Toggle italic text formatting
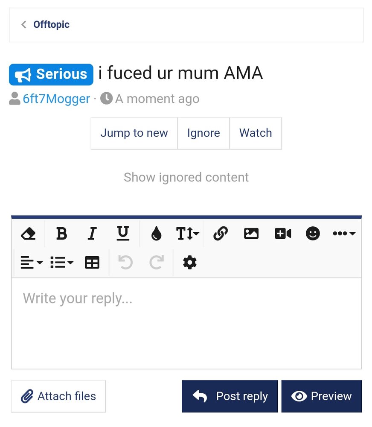Viewport: 372px width, 427px height. [92, 234]
